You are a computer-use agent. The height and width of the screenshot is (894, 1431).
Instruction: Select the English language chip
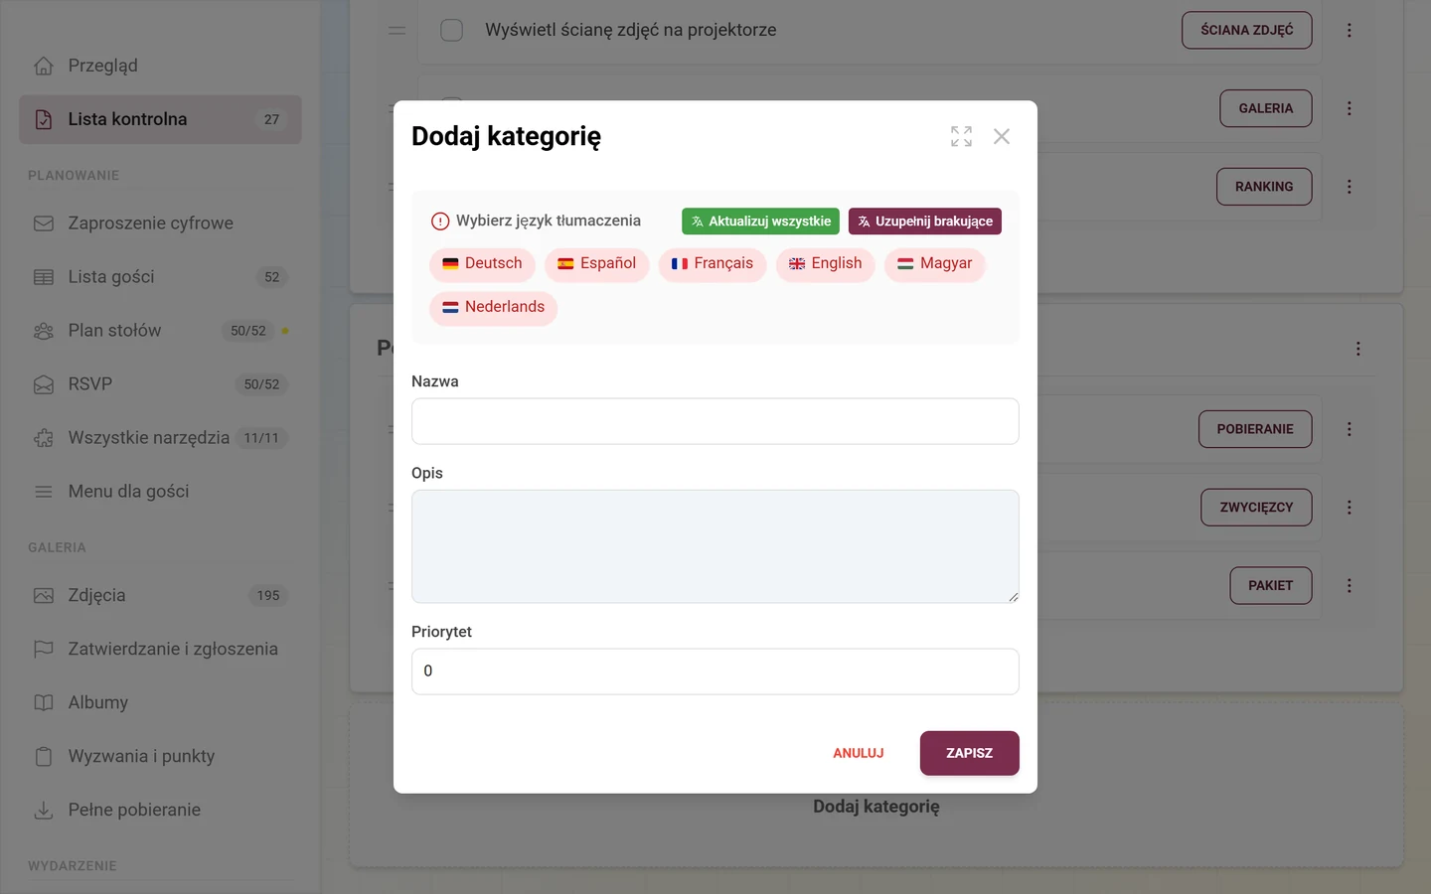[x=825, y=264]
